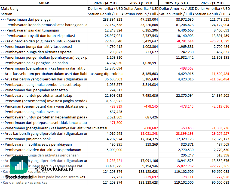Click value 12,248,324

point(114,30)
